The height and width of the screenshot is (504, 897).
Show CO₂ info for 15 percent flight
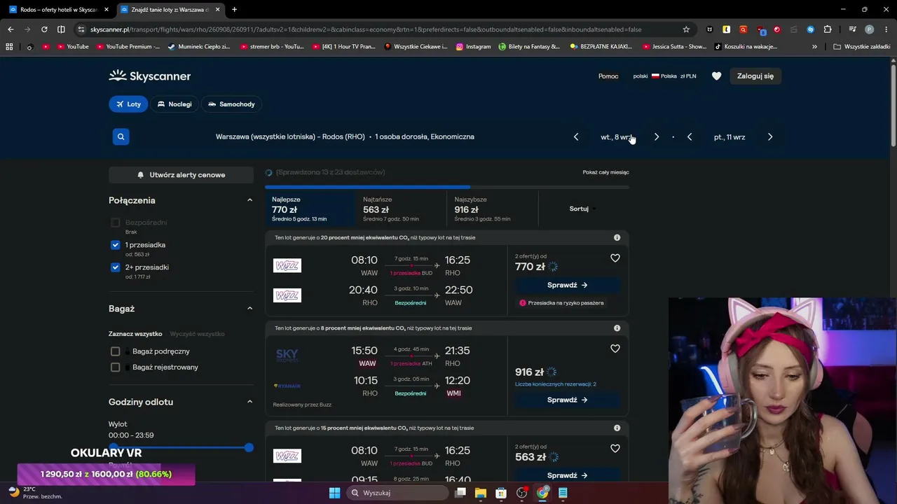[617, 428]
